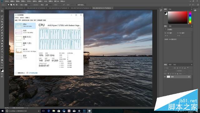Select the Rectangular Marquee tool
Image resolution: width=200 pixels, height=113 pixels.
[x=2, y=14]
